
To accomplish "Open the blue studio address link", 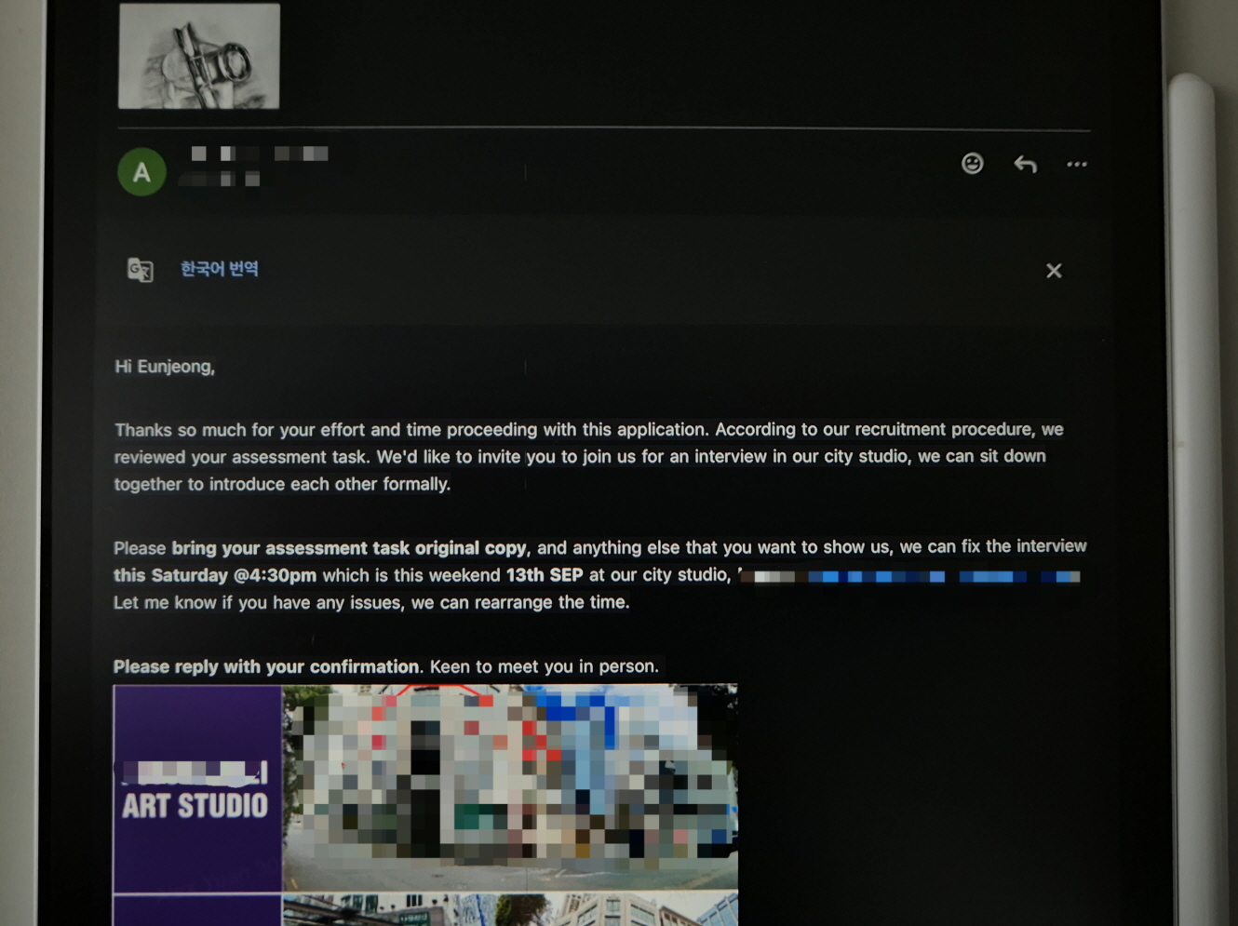I will 912,577.
